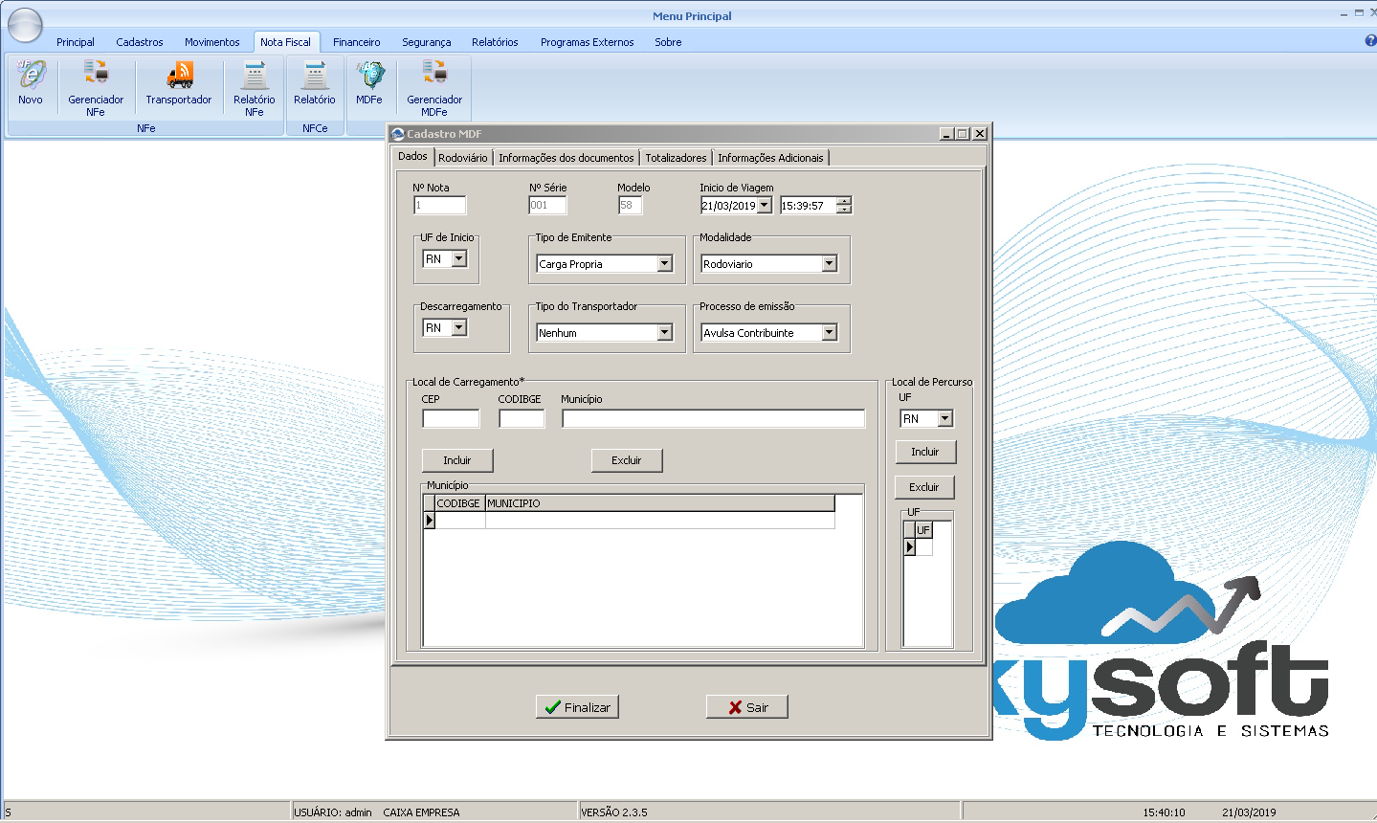
Task: Click the Nº Série field
Action: pos(547,205)
